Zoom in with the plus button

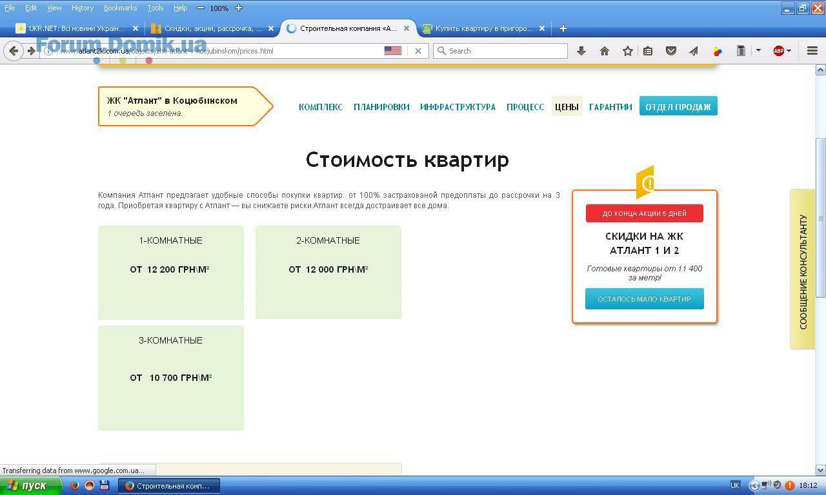click(x=239, y=8)
